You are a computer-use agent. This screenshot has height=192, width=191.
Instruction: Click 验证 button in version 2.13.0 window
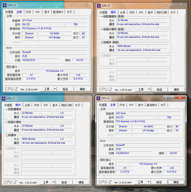[x=159, y=182]
